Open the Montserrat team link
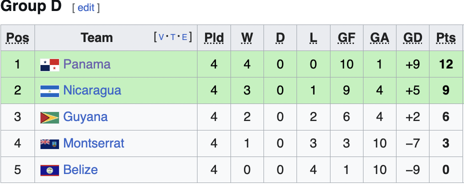 click(x=94, y=143)
